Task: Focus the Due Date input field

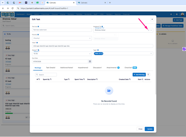Action: point(60,62)
